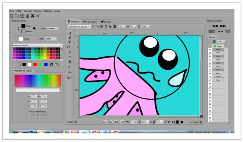Select the Escena 1 tab
Viewport: 243px width, 142px height.
click(x=213, y=37)
